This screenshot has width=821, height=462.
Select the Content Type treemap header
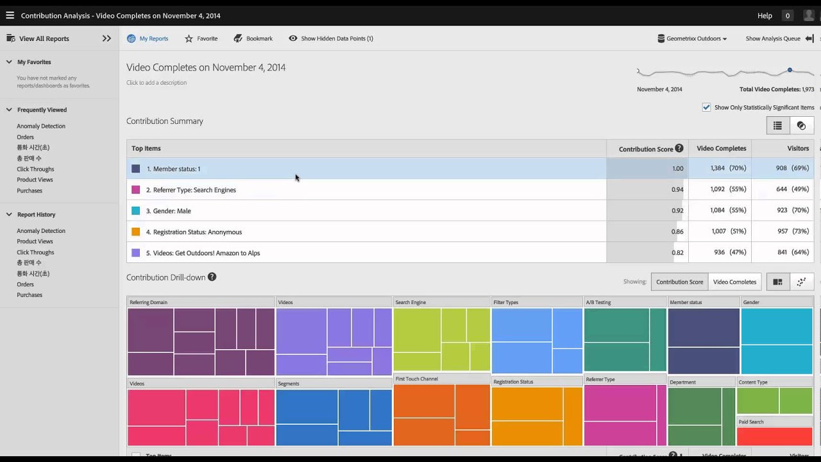pyautogui.click(x=775, y=382)
